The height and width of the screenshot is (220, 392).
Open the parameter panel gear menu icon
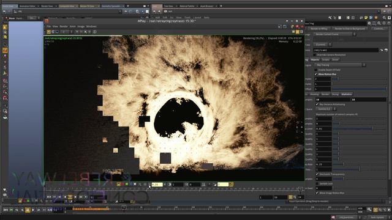pos(369,23)
